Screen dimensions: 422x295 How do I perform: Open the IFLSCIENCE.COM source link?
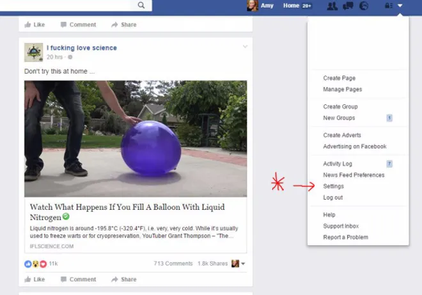(x=52, y=246)
